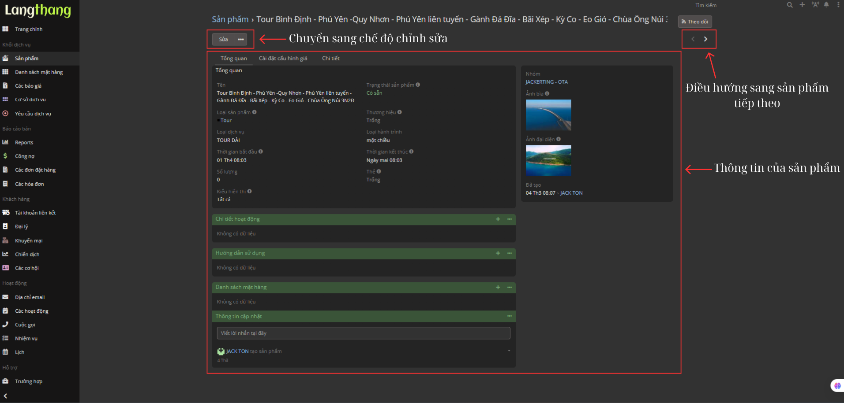Open the notifications bell
The height and width of the screenshot is (403, 844).
[826, 5]
